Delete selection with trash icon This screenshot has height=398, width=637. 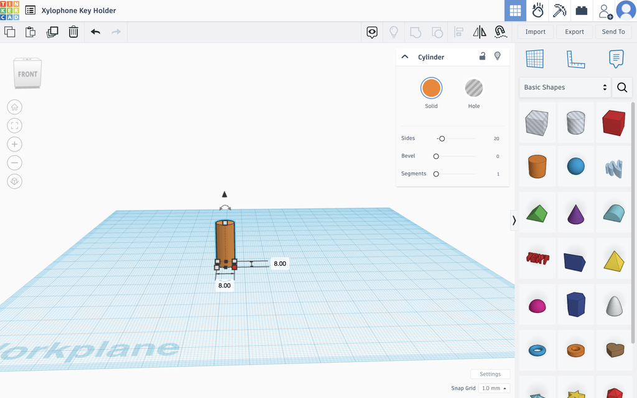point(73,32)
